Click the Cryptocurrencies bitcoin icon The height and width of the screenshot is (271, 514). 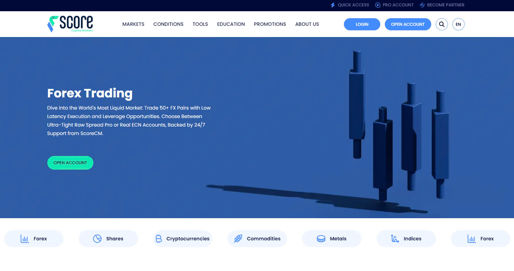click(x=159, y=239)
